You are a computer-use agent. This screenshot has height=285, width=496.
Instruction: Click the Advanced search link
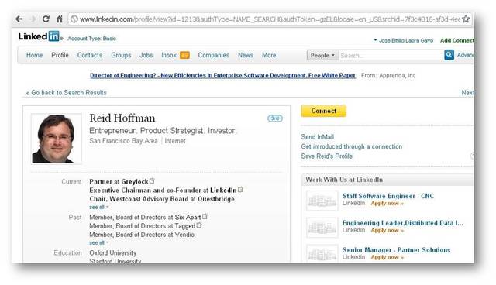(465, 55)
